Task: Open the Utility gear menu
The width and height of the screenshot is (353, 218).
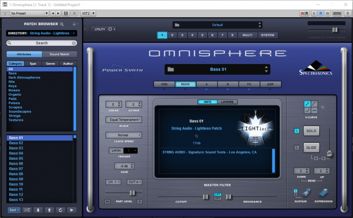Action: tap(104, 29)
